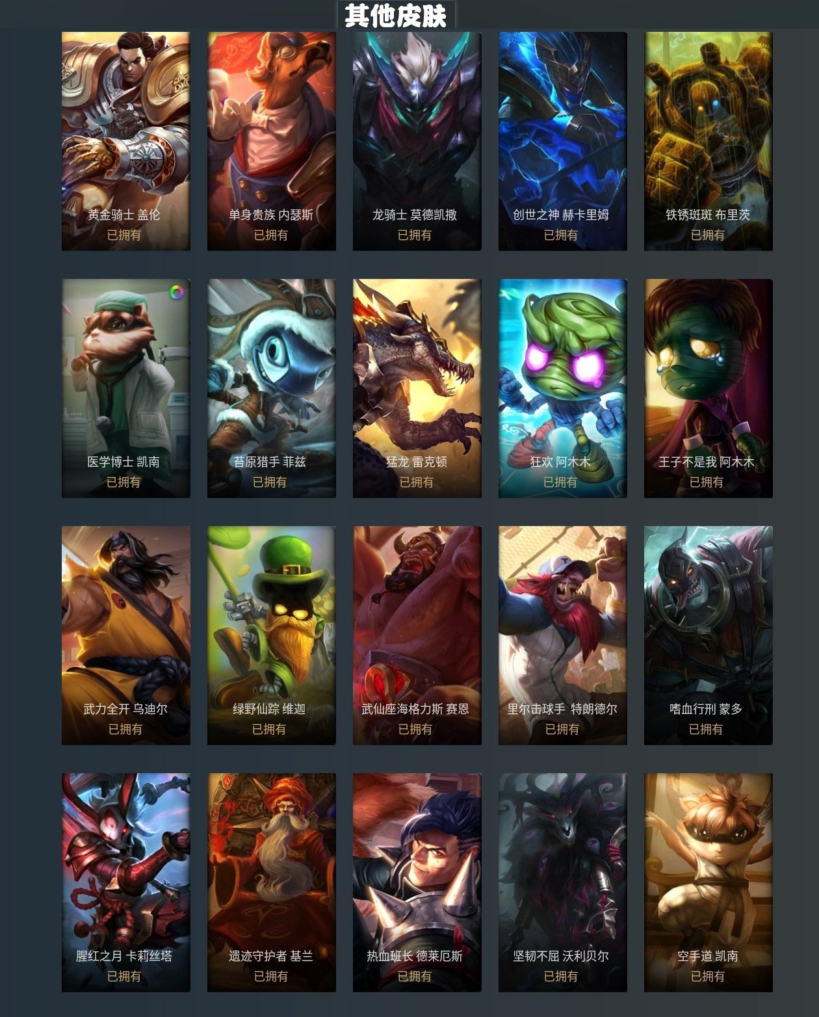Select the 王子不是我 阿木木 skin
The width and height of the screenshot is (819, 1017).
click(x=708, y=388)
